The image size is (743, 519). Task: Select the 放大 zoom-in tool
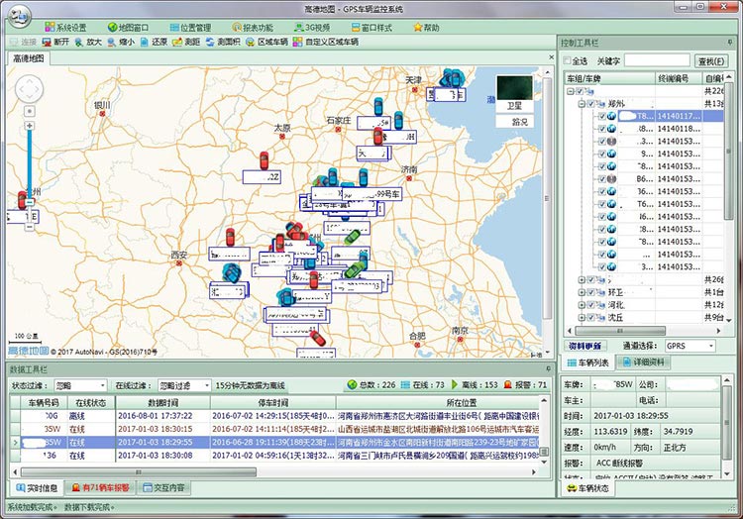(88, 43)
